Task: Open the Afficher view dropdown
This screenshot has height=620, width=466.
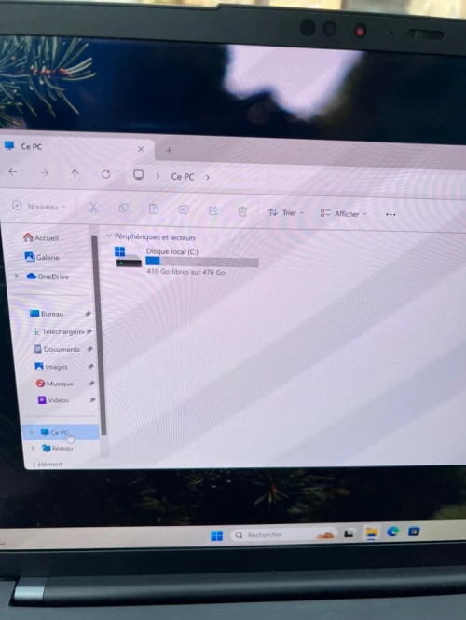Action: (x=344, y=214)
